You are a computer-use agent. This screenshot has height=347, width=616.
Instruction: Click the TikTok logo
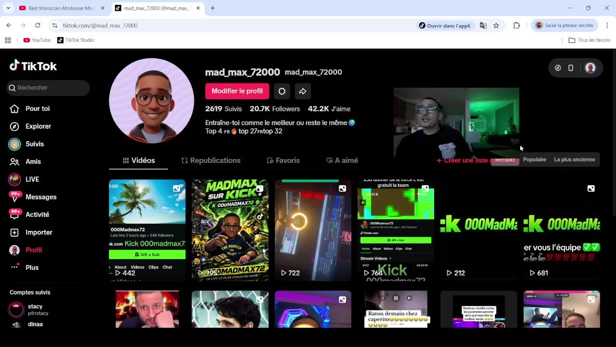click(33, 66)
